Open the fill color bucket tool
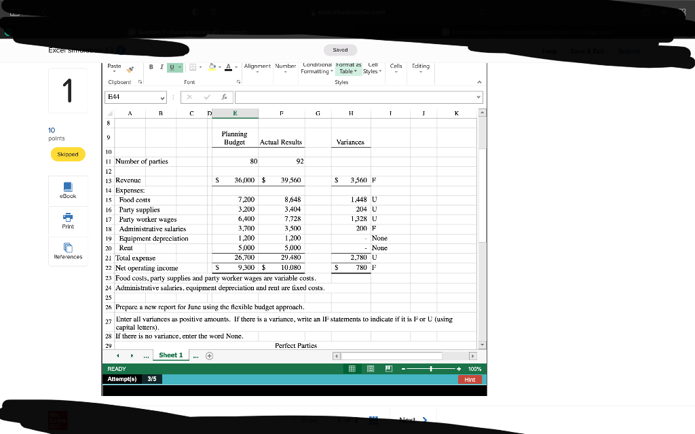The height and width of the screenshot is (434, 695). click(210, 68)
